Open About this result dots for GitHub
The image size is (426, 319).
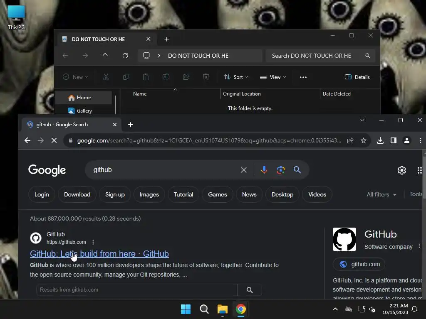(93, 242)
